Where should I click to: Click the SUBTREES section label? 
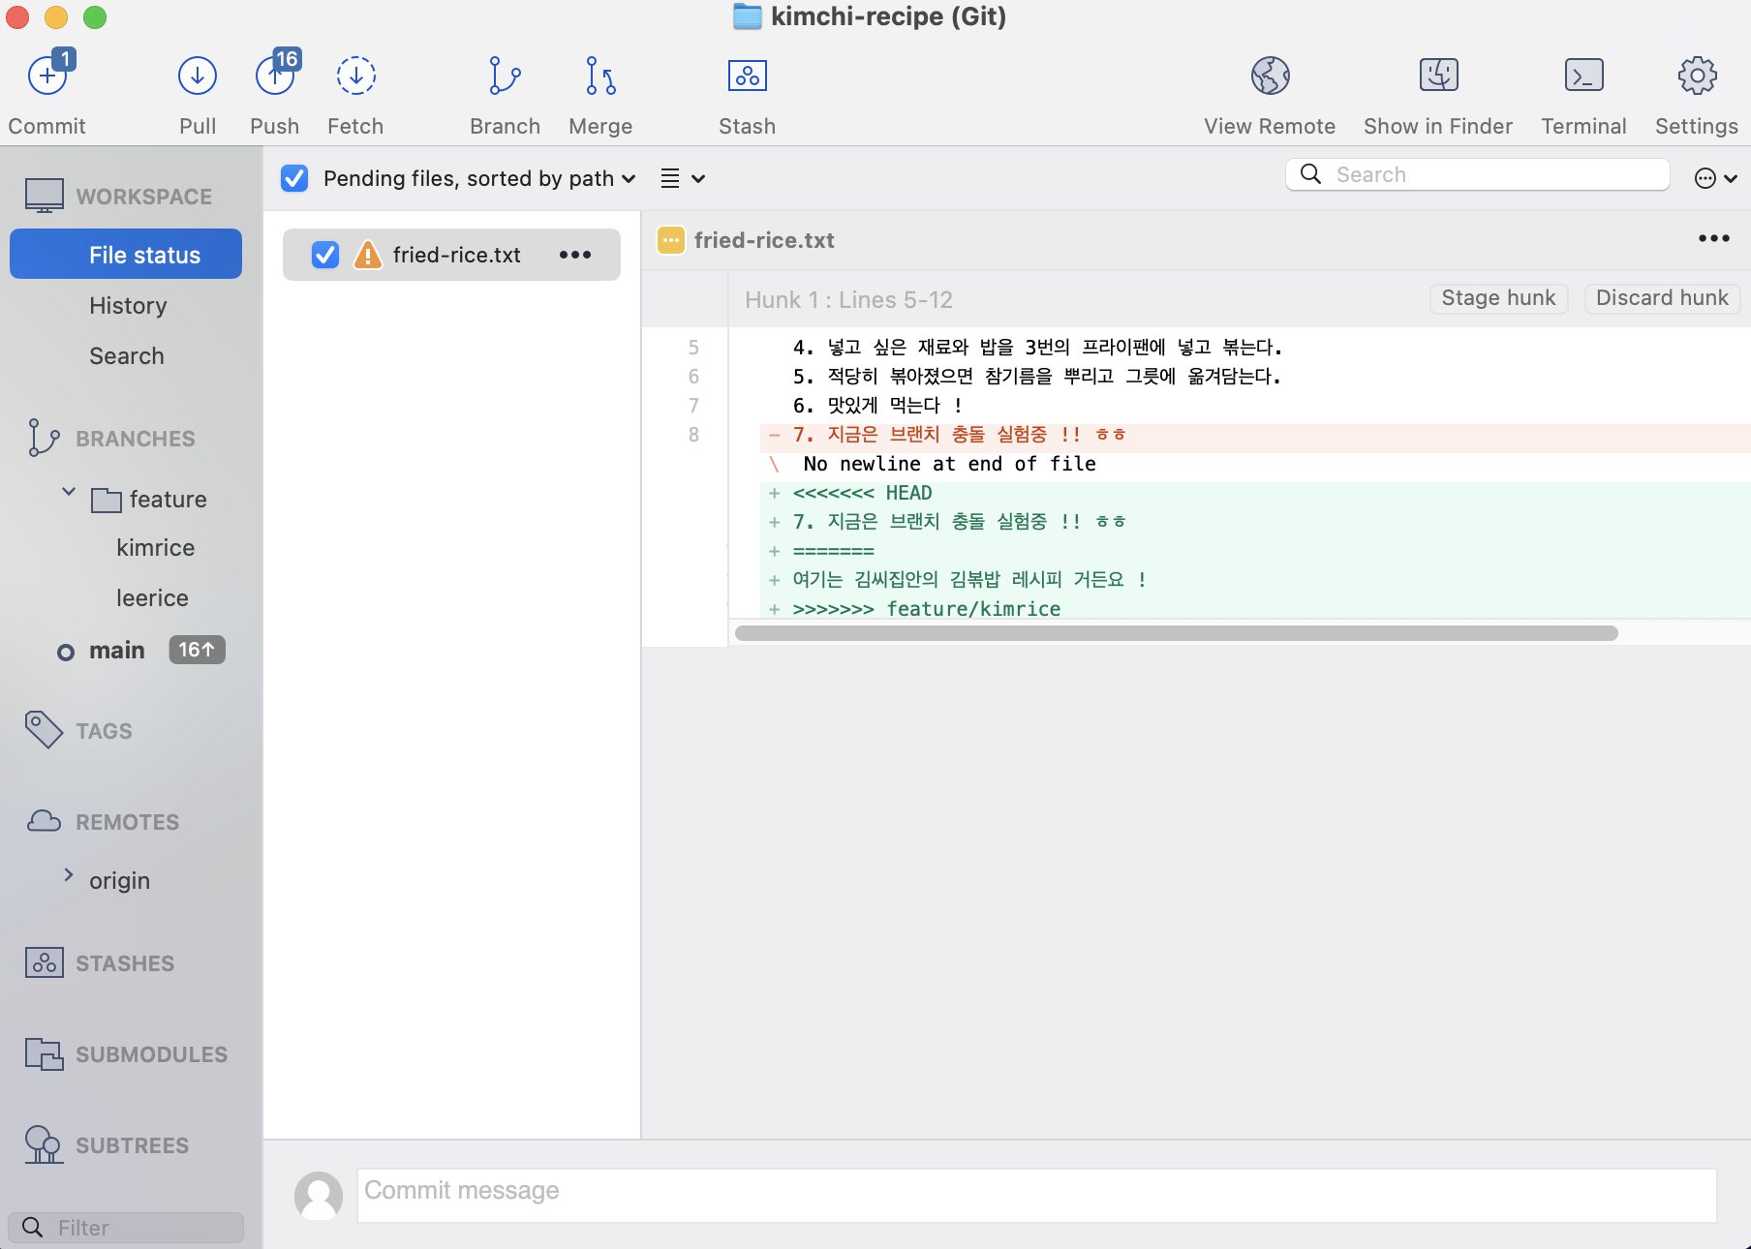(133, 1145)
